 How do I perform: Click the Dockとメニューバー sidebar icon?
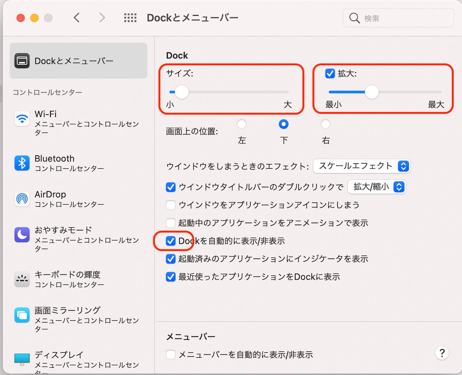coord(22,61)
